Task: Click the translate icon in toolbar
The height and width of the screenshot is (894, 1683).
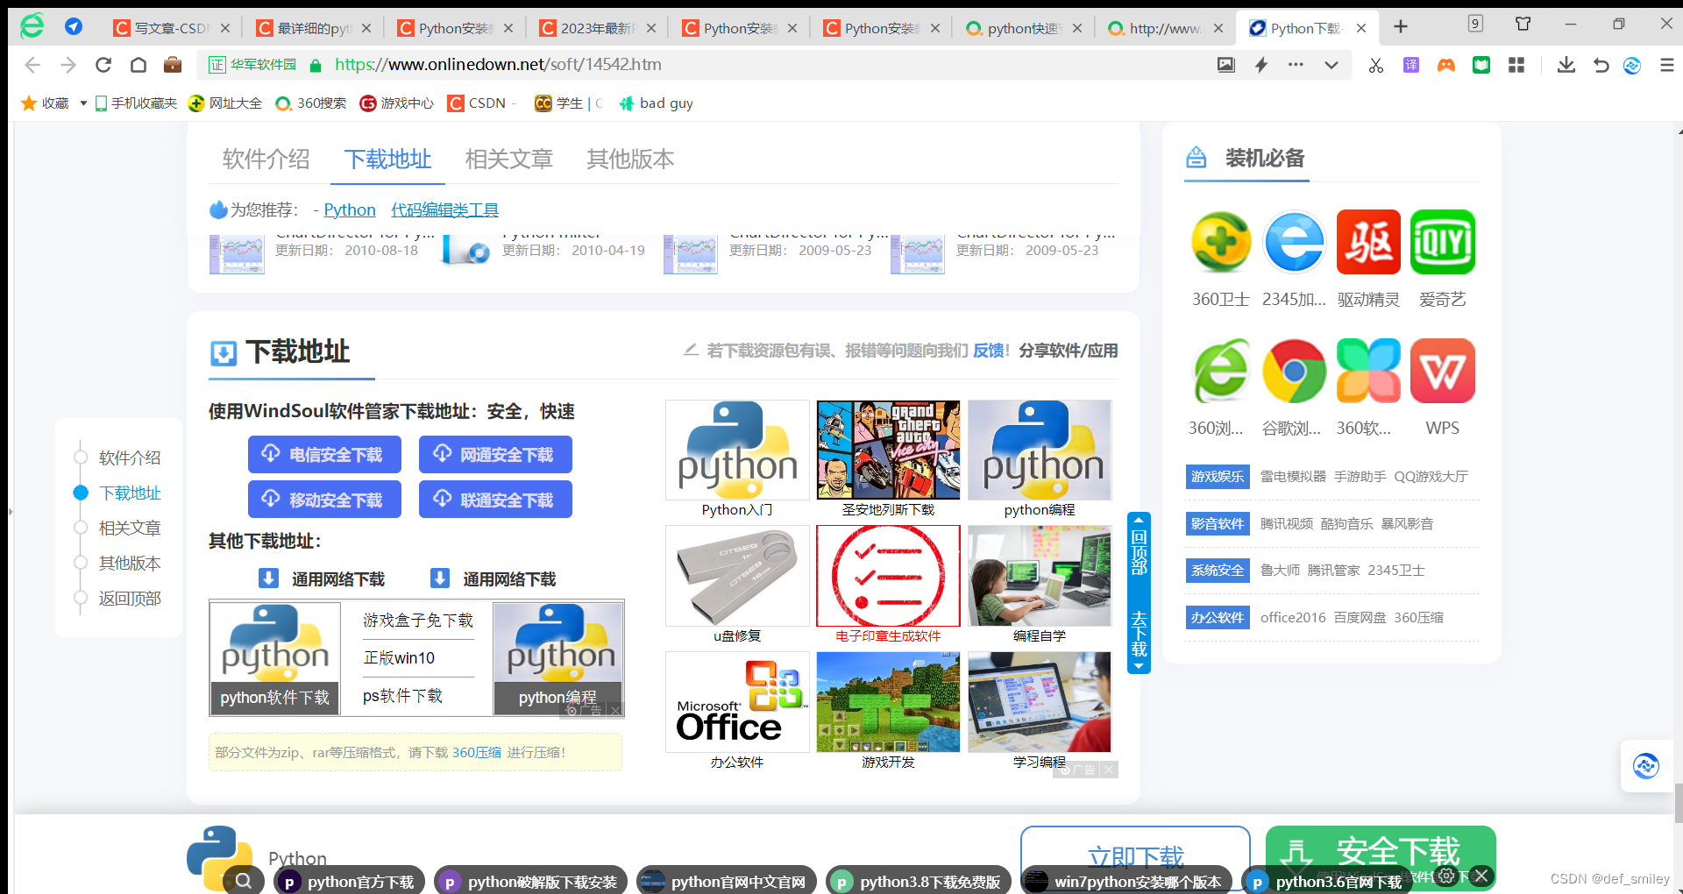Action: click(1411, 65)
